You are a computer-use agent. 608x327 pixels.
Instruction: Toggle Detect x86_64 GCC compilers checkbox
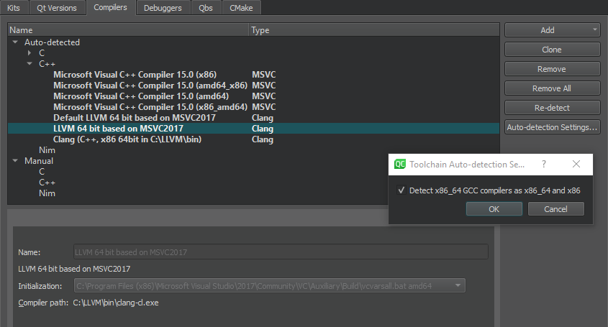401,190
